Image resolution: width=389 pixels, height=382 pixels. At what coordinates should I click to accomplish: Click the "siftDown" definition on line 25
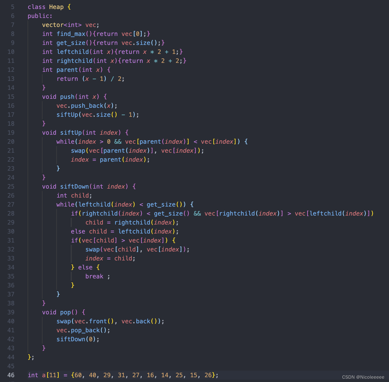(75, 187)
